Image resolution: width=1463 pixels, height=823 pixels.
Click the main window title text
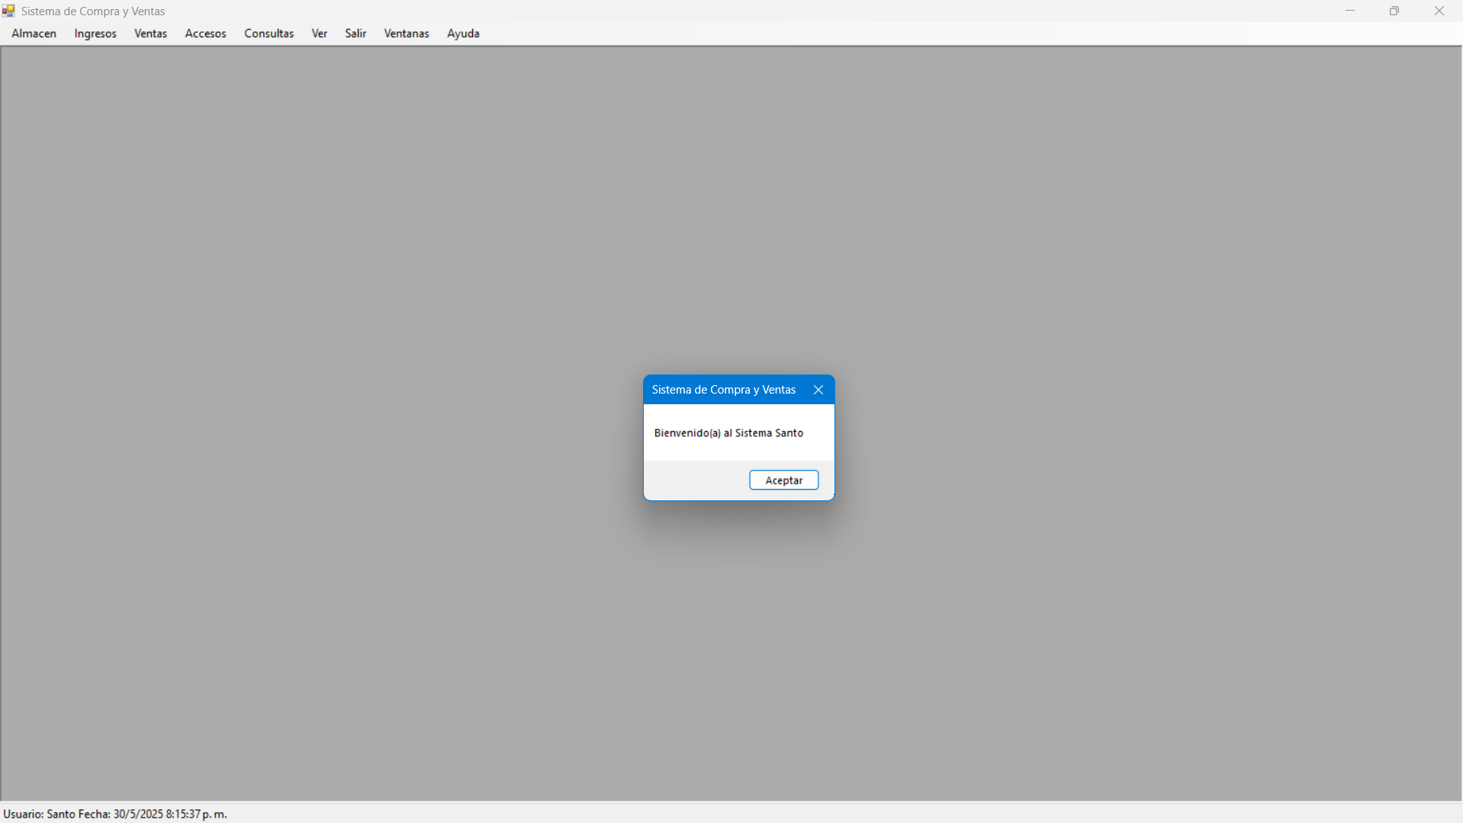(x=93, y=11)
